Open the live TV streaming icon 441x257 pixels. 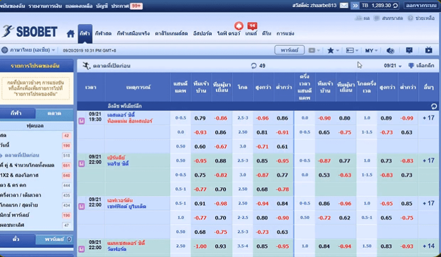(429, 50)
